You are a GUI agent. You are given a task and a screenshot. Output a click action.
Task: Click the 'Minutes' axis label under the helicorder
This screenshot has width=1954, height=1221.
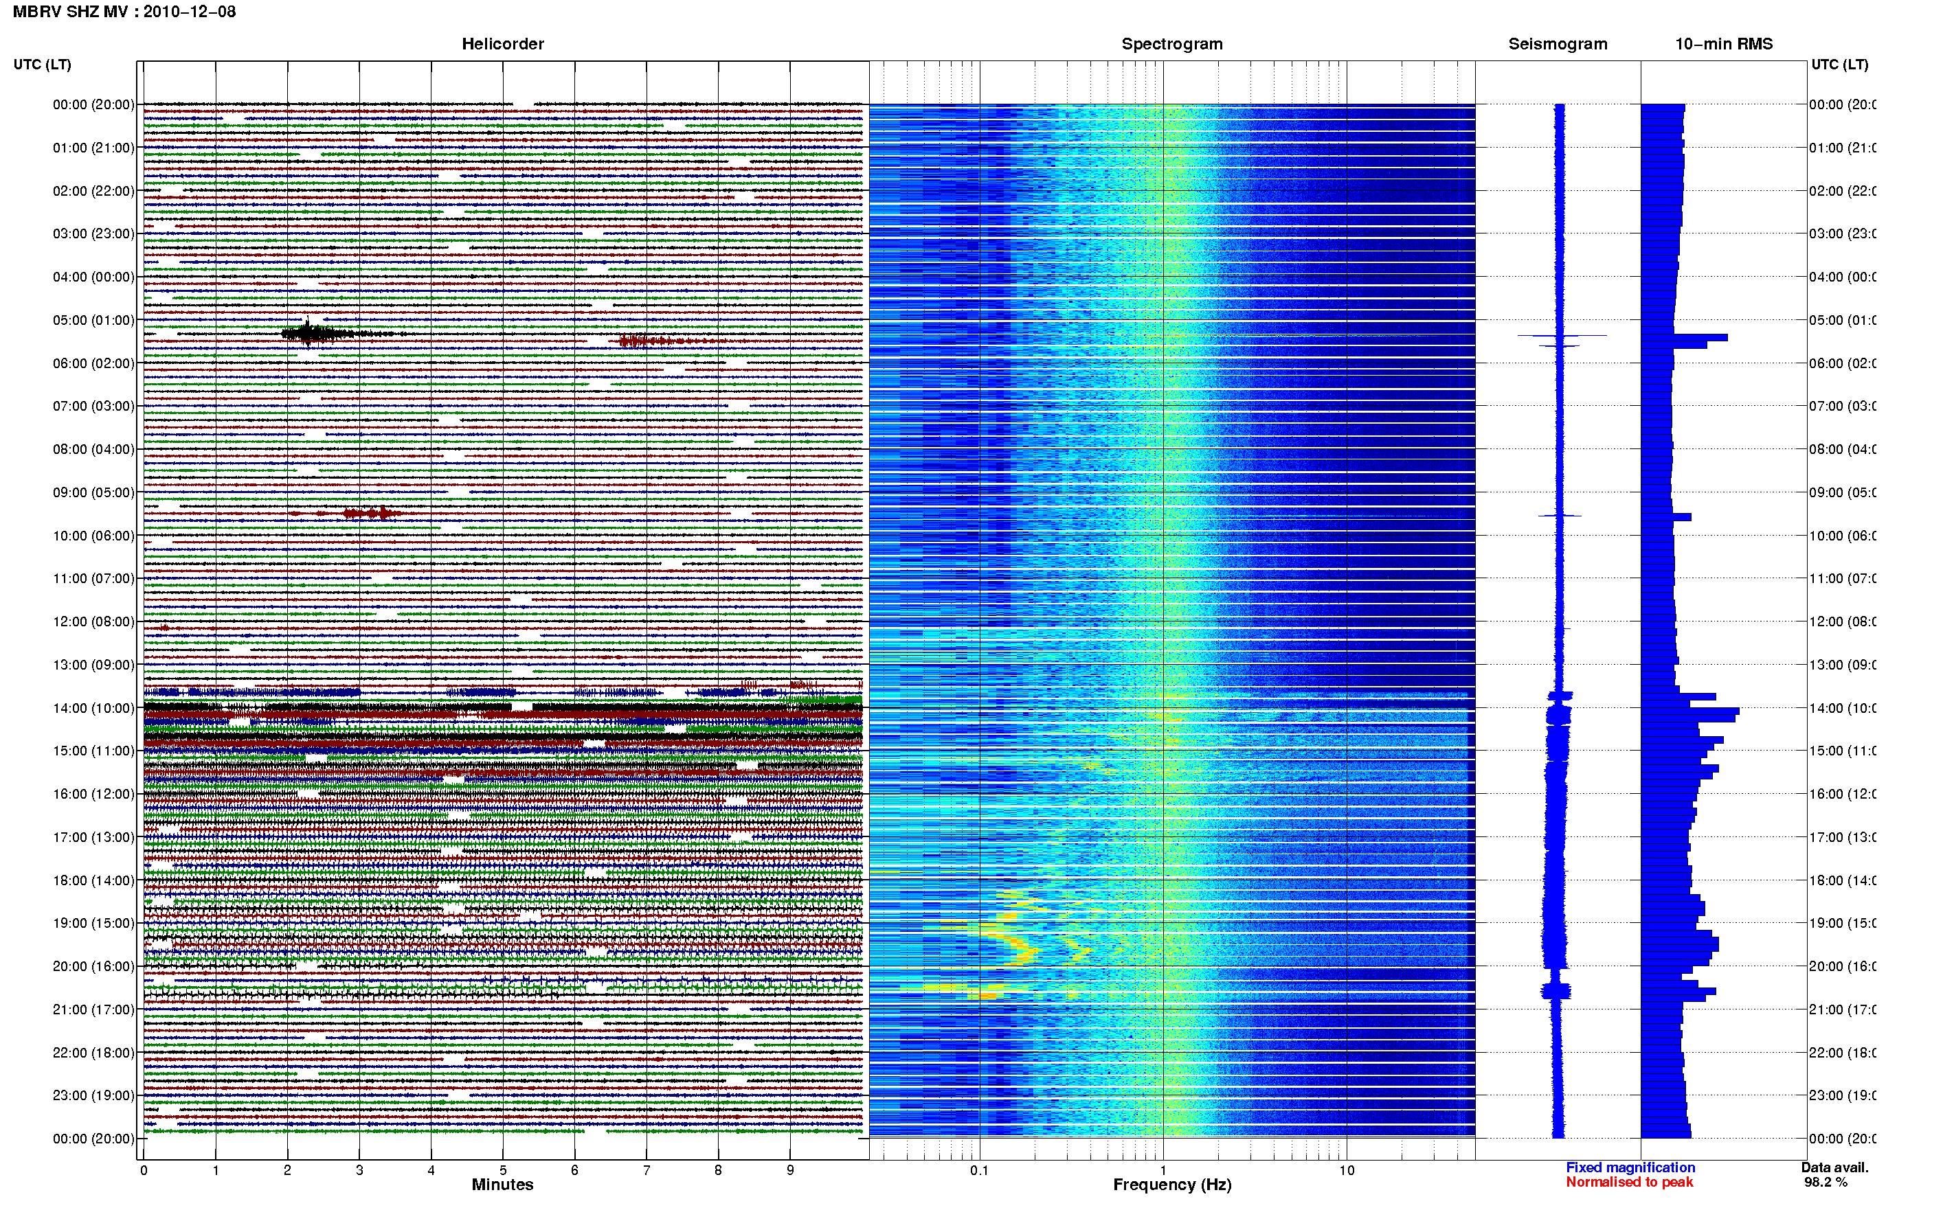click(502, 1184)
